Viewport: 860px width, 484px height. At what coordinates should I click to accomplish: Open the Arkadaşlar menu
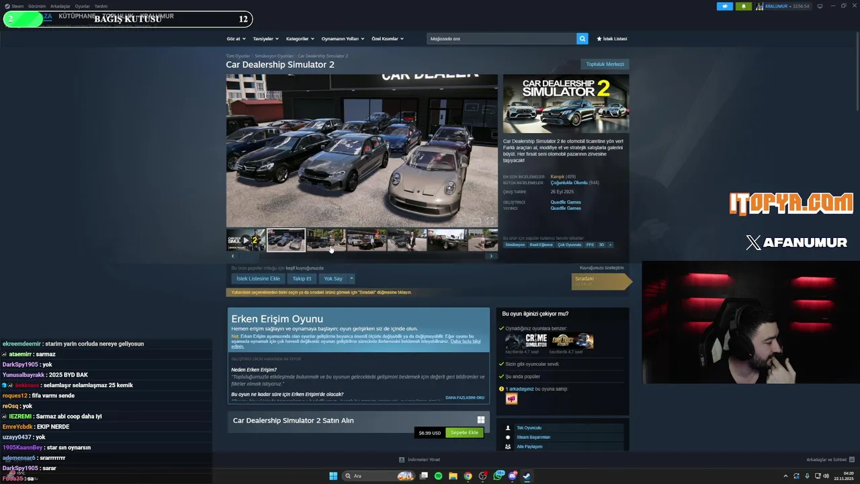(60, 6)
